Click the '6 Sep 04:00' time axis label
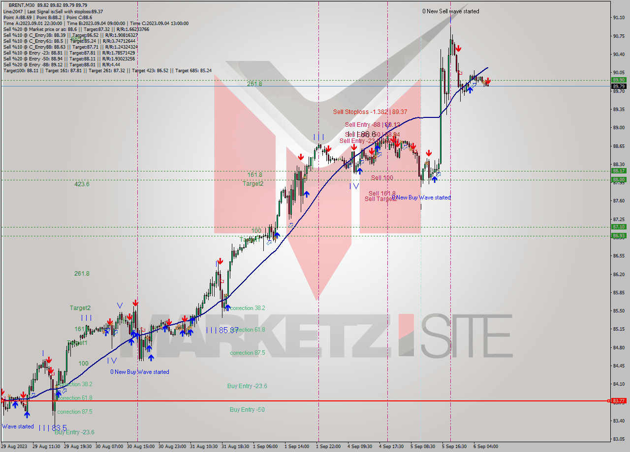 pos(486,447)
